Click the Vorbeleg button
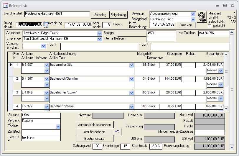 pyautogui.click(x=100, y=15)
